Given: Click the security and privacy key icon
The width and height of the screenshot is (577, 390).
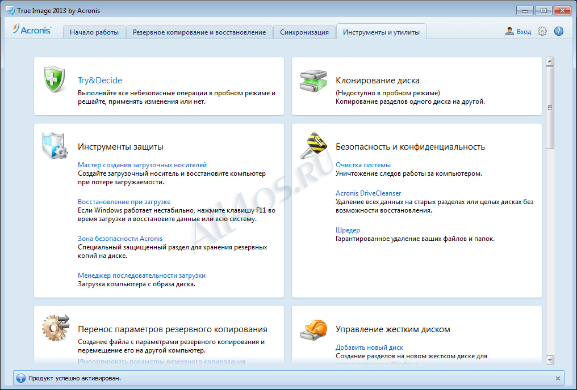Looking at the screenshot, I should click(313, 146).
